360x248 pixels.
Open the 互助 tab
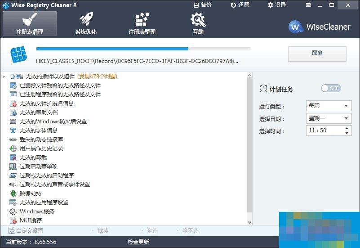coord(198,24)
